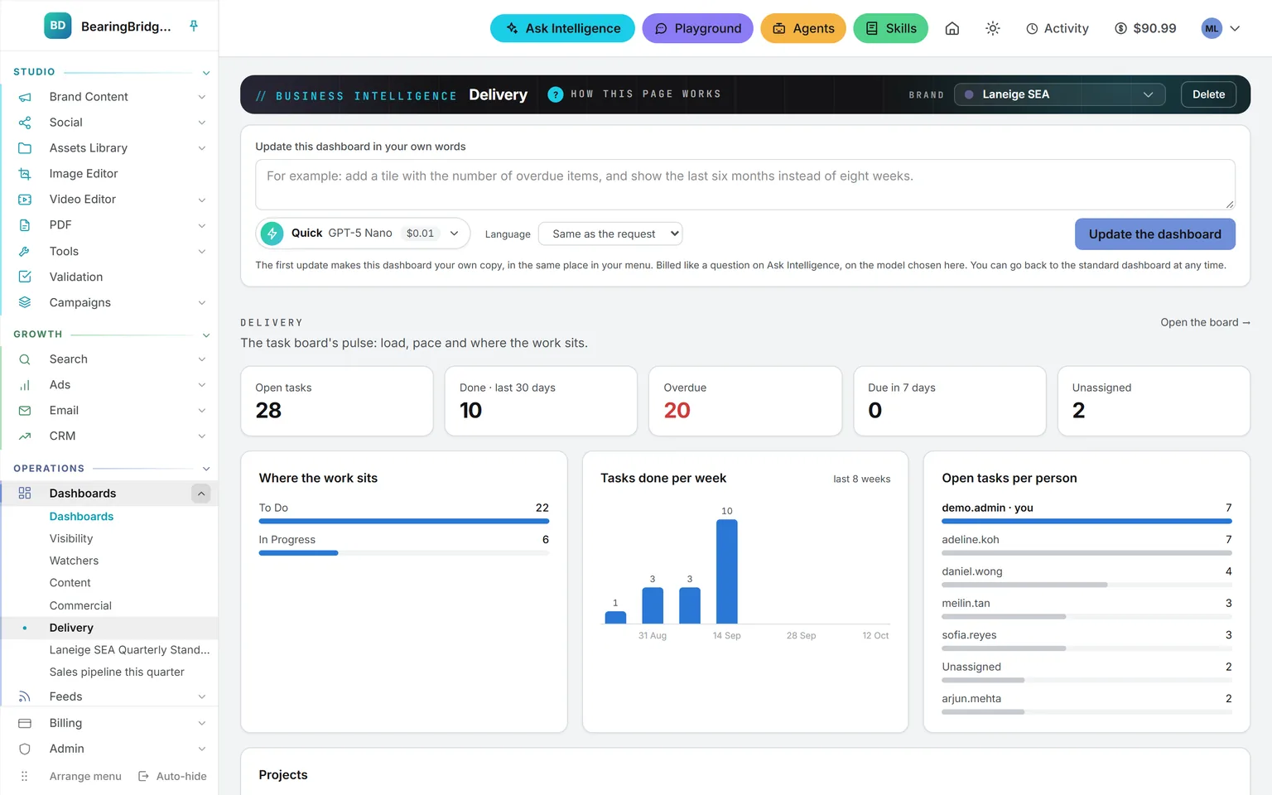Click the pin icon next to BearingBridge
Viewport: 1272px width, 795px height.
[194, 26]
